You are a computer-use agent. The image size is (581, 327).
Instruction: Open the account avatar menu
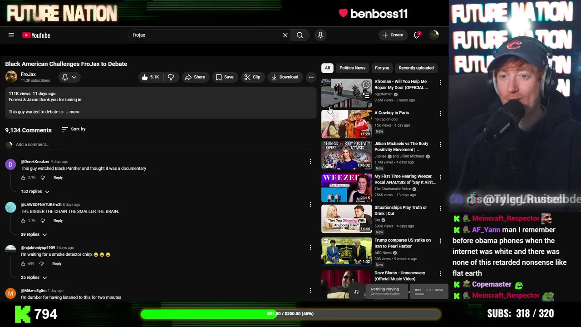(434, 35)
